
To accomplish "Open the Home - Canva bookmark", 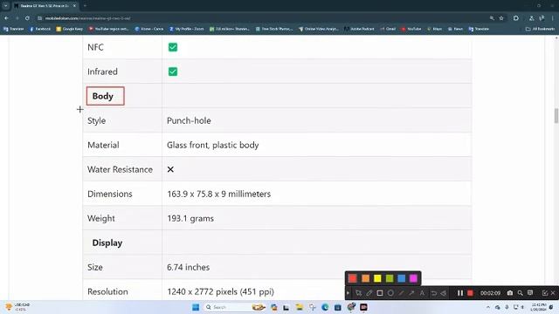I will [149, 29].
